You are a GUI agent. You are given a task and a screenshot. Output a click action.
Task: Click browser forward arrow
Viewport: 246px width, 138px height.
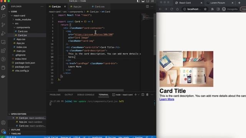point(166,9)
